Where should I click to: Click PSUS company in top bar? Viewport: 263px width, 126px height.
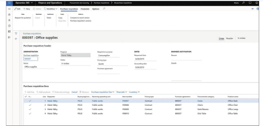point(236,3)
